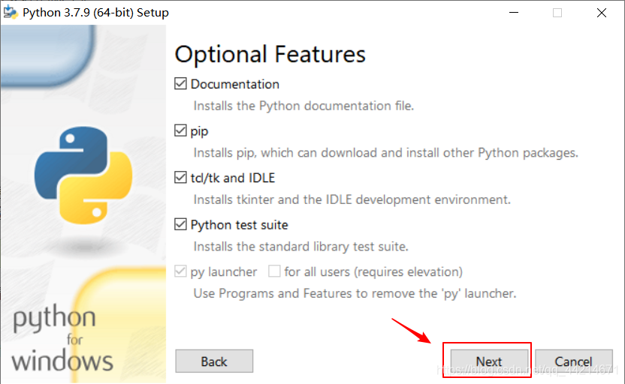Viewport: 625px width, 384px height.
Task: Click the 'for all users (requires elevation)' label
Action: 373,271
